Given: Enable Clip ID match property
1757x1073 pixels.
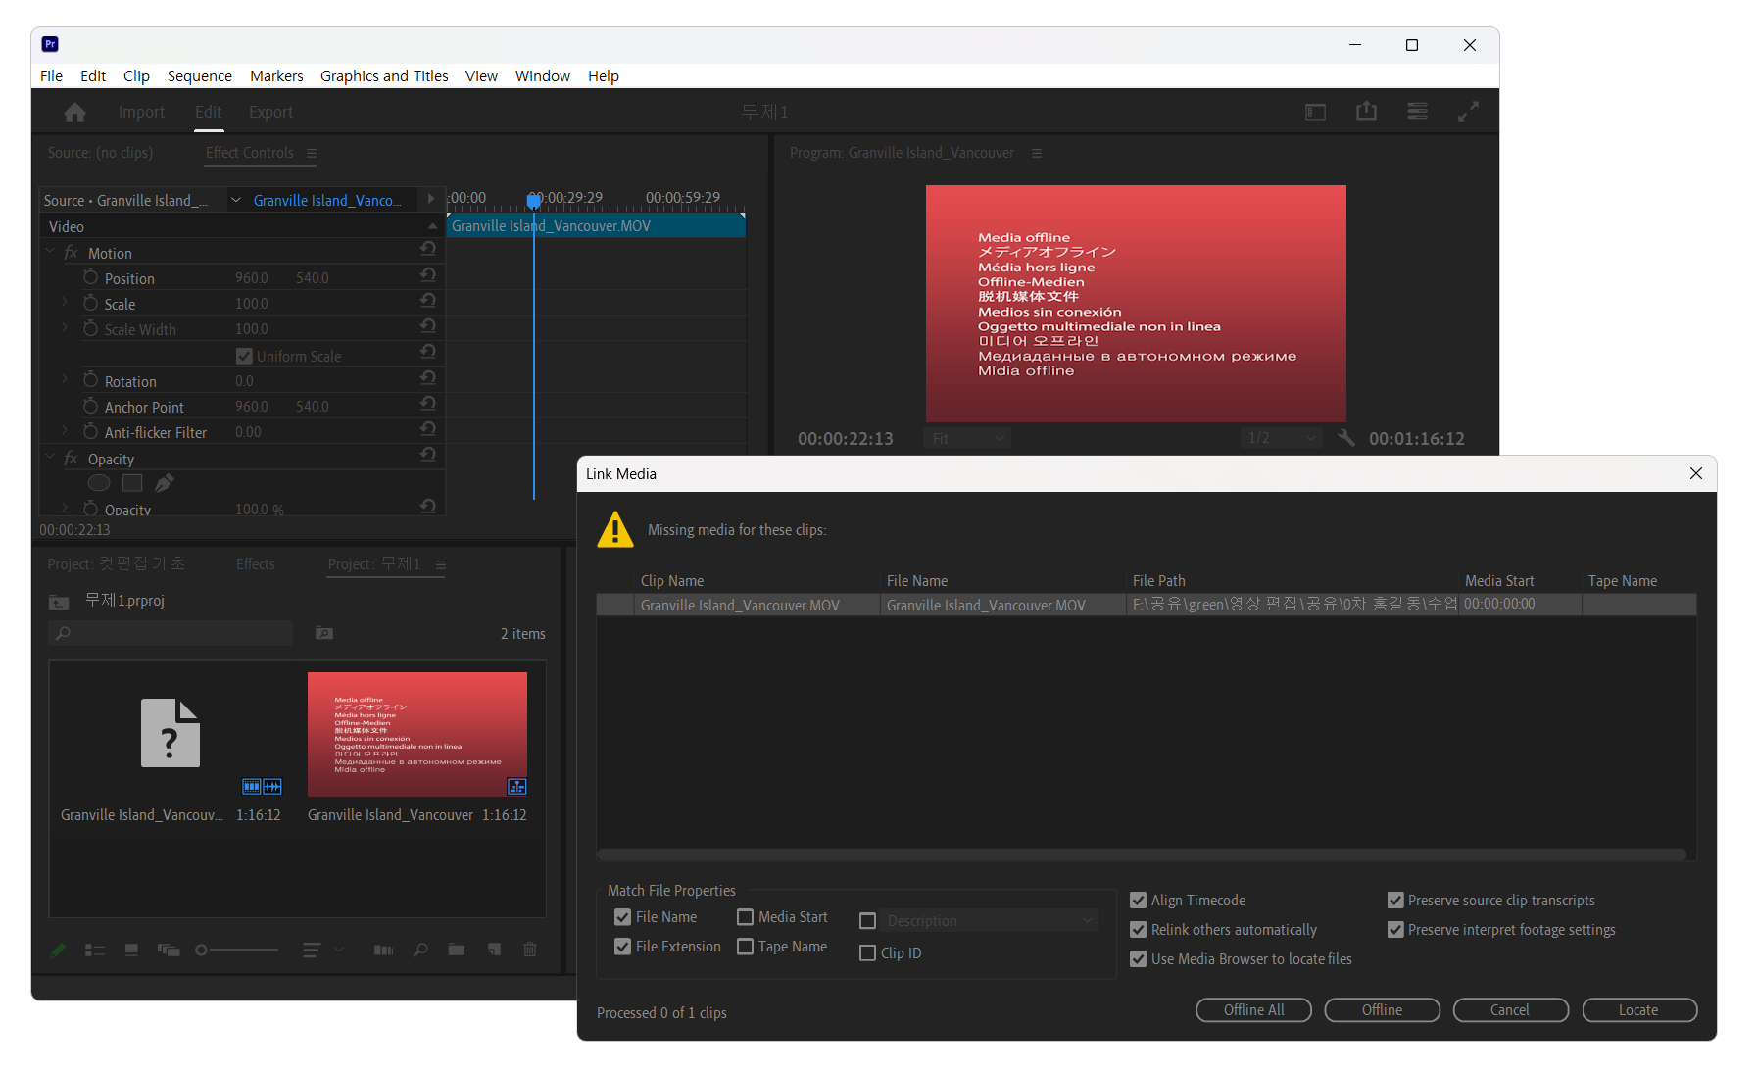Looking at the screenshot, I should click(x=867, y=953).
